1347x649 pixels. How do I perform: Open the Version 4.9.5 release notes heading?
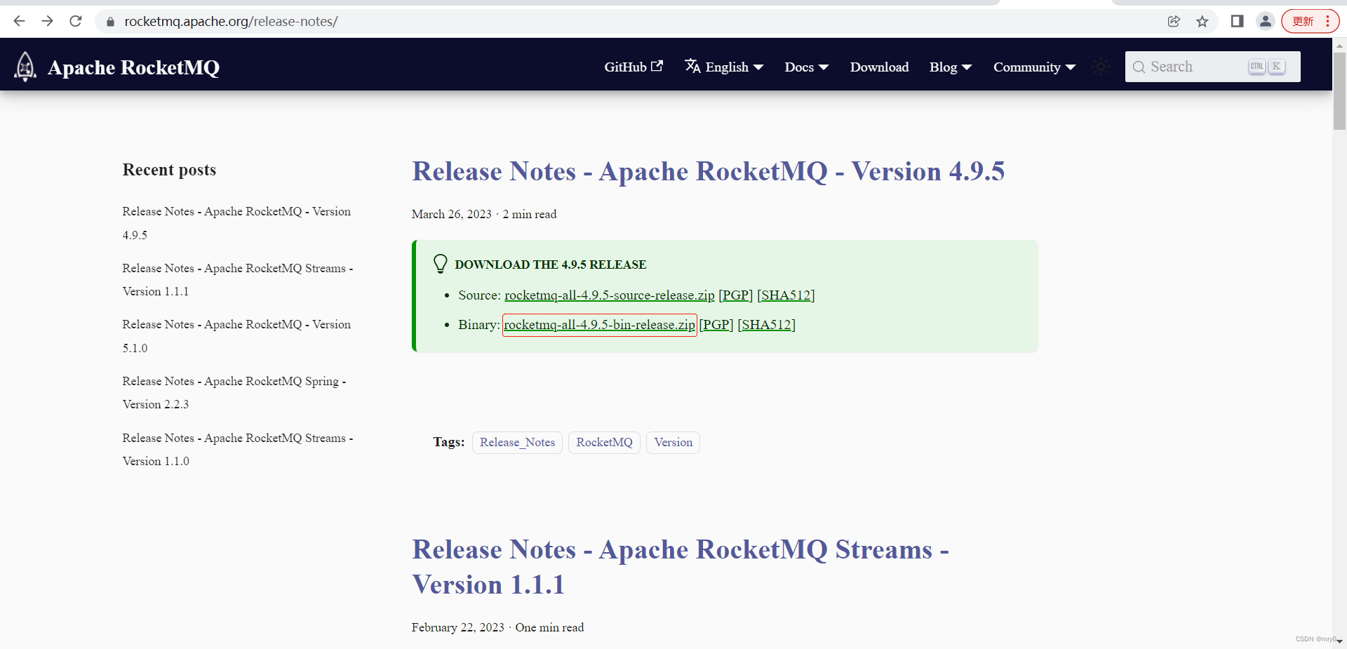[x=708, y=171]
